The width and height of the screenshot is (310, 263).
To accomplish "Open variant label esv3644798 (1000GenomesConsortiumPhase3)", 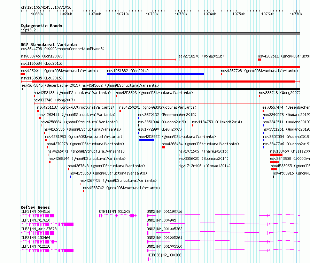I will pyautogui.click(x=63, y=49).
